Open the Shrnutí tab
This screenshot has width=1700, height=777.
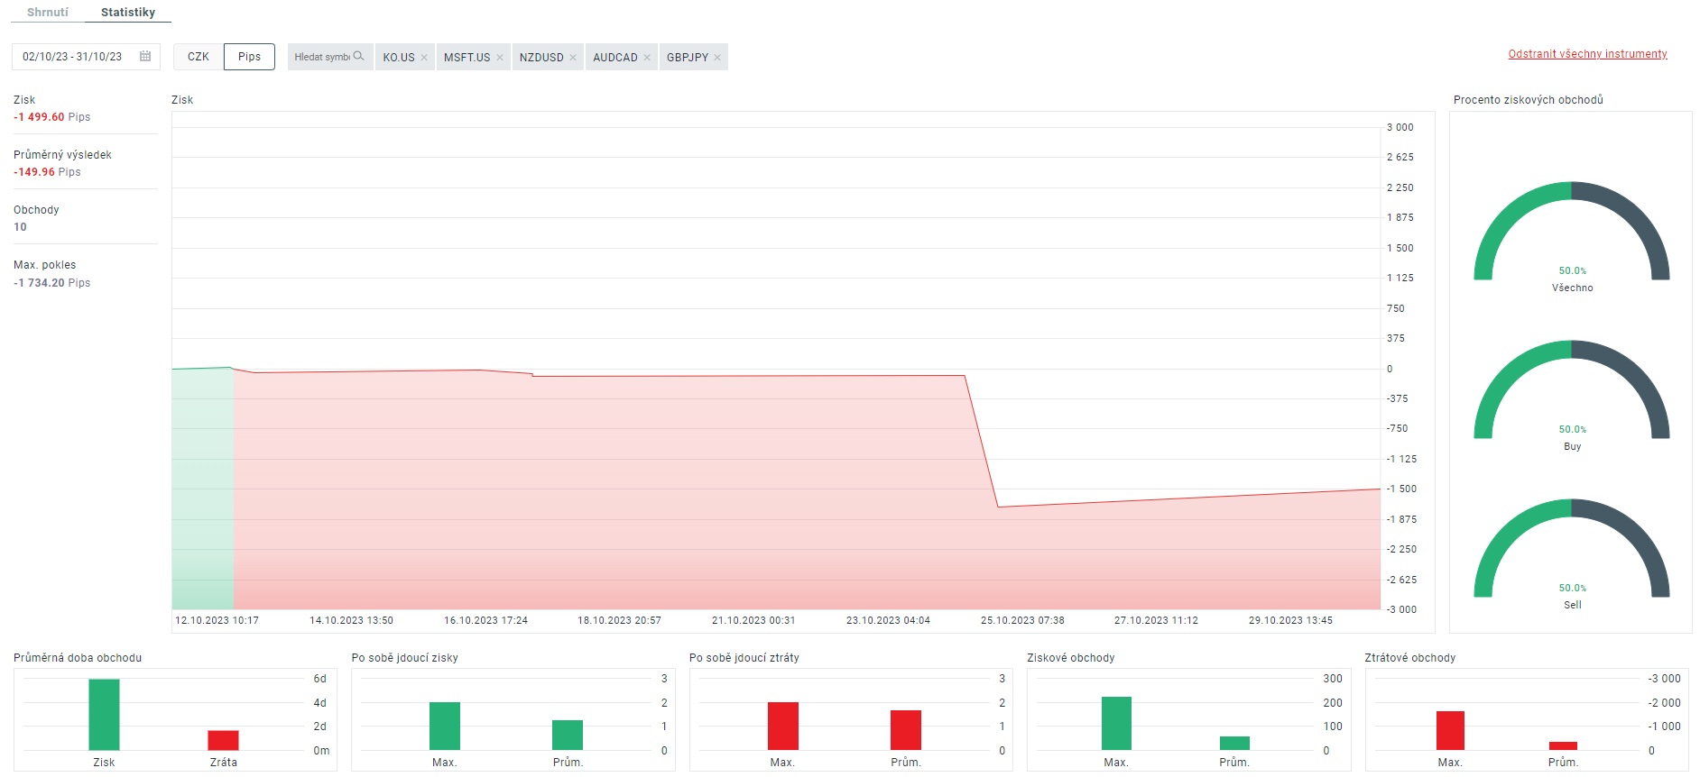click(48, 13)
